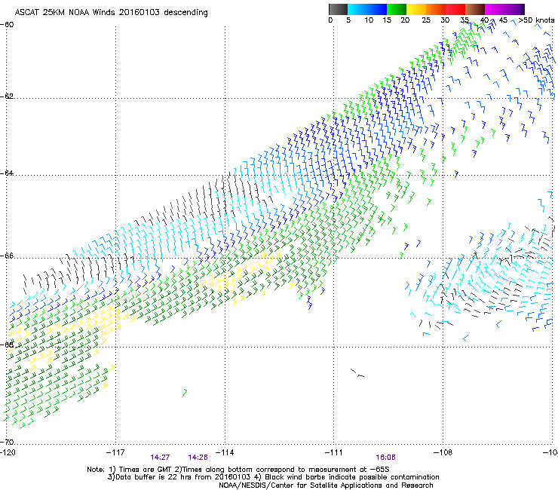
Task: Select the purple 45-50 knots color band
Action: click(514, 9)
